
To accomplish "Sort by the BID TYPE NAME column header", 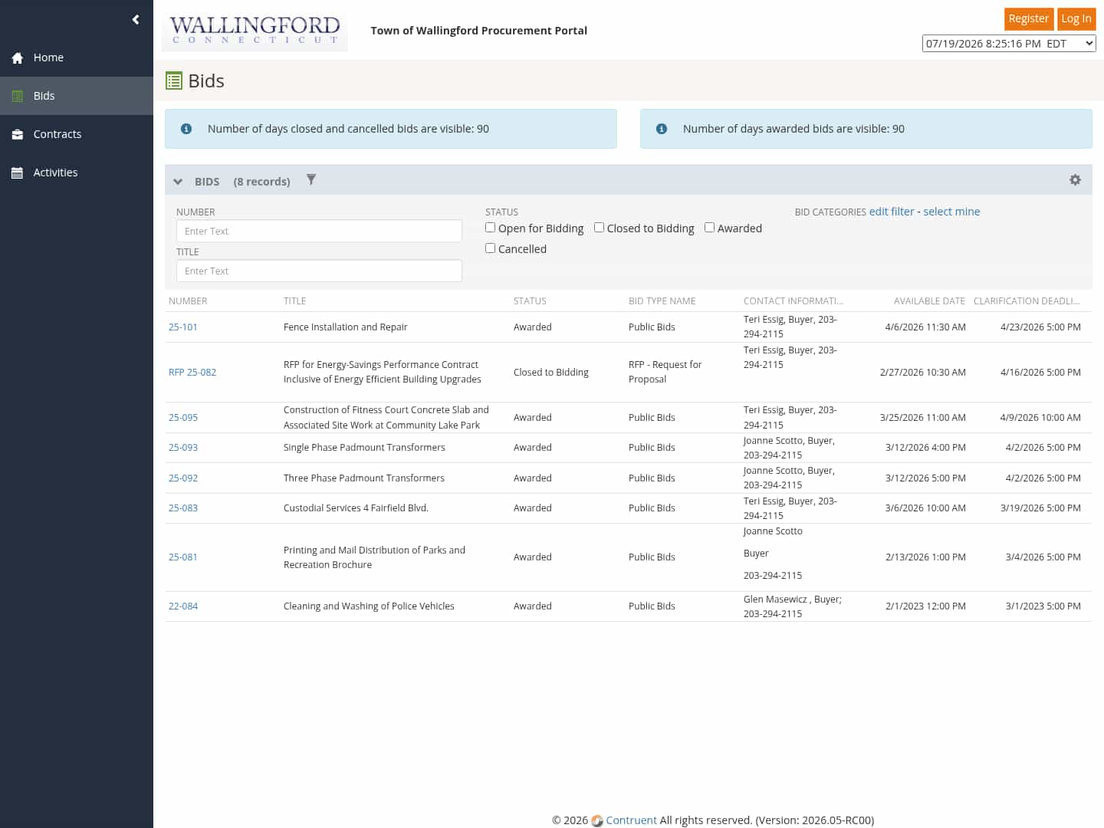I will tap(662, 301).
